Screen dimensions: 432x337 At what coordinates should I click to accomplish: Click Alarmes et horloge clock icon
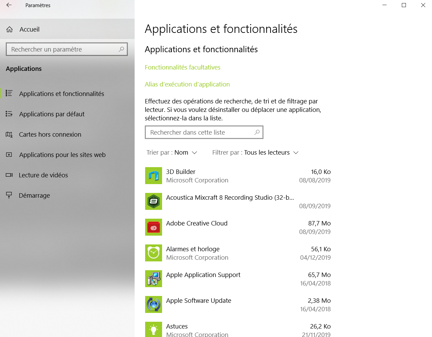(x=154, y=253)
